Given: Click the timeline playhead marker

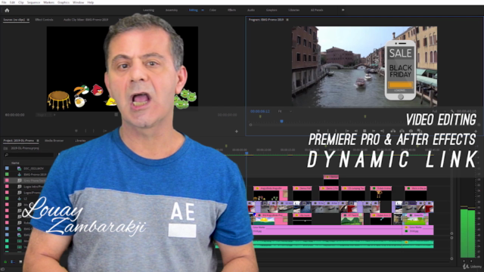Looking at the screenshot, I should click(x=247, y=153).
